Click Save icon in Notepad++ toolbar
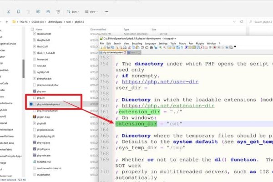Image resolution: width=273 pixels, height=182 pixels. coord(109,47)
